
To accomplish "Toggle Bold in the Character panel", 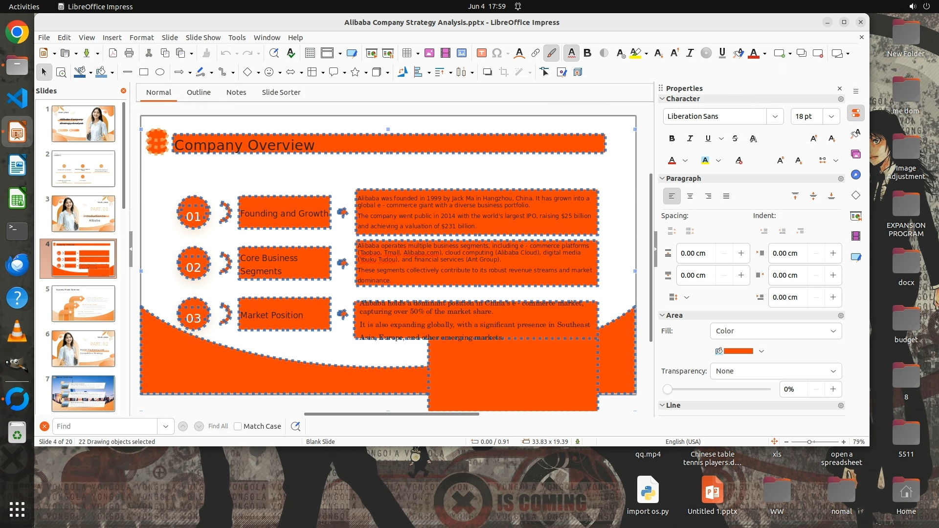I will coord(672,138).
